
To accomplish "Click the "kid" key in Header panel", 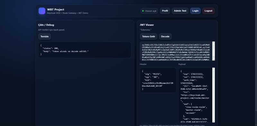I will tap(148, 80).
